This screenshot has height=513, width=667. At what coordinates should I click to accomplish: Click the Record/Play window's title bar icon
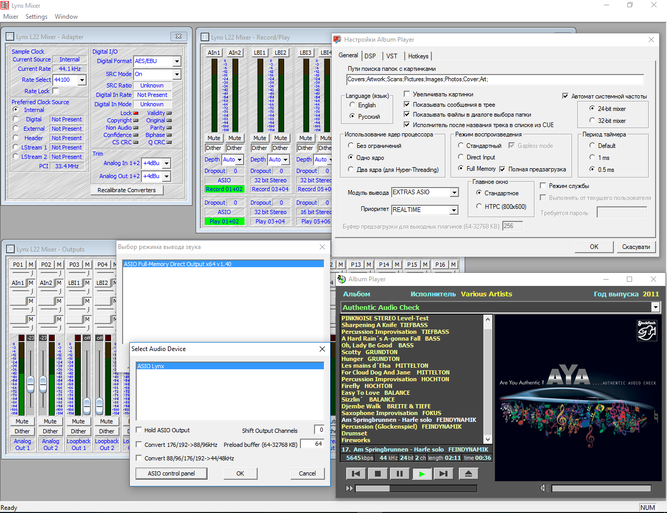pyautogui.click(x=205, y=37)
